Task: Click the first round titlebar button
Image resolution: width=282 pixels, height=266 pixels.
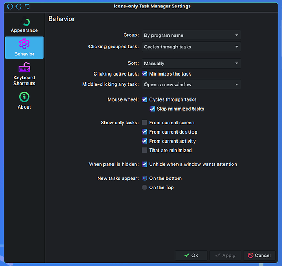Action: [10, 6]
